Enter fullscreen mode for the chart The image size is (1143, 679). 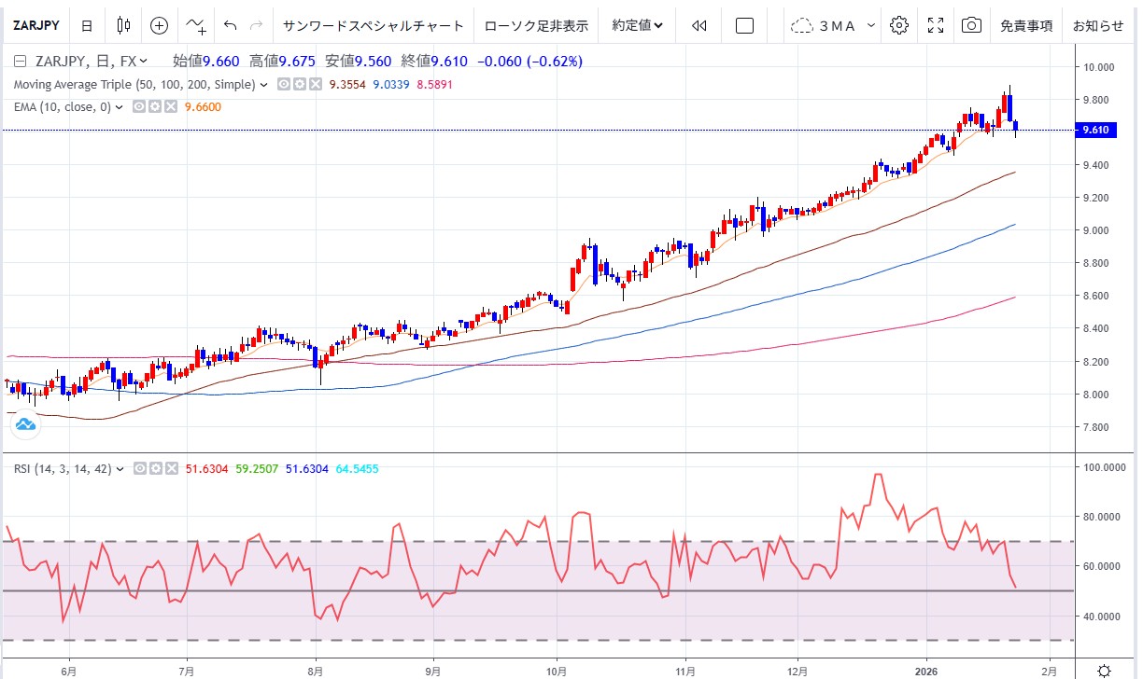[936, 25]
